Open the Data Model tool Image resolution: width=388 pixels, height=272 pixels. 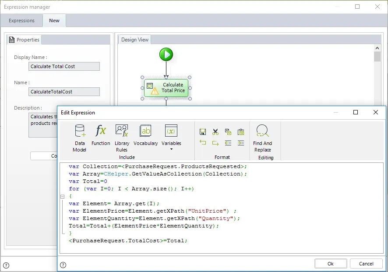pyautogui.click(x=80, y=138)
